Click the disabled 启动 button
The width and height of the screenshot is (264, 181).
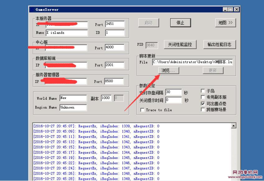click(148, 23)
